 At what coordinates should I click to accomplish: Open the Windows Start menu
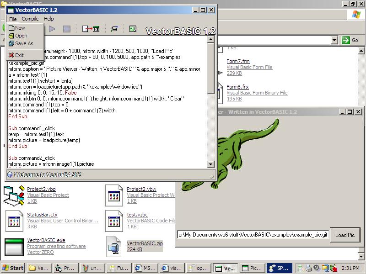click(13, 268)
